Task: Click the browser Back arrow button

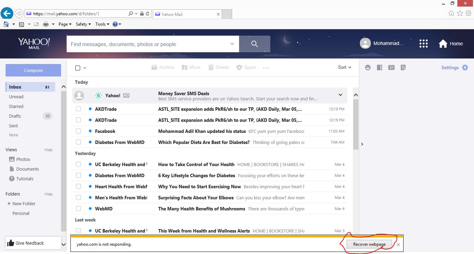Action: coord(7,14)
